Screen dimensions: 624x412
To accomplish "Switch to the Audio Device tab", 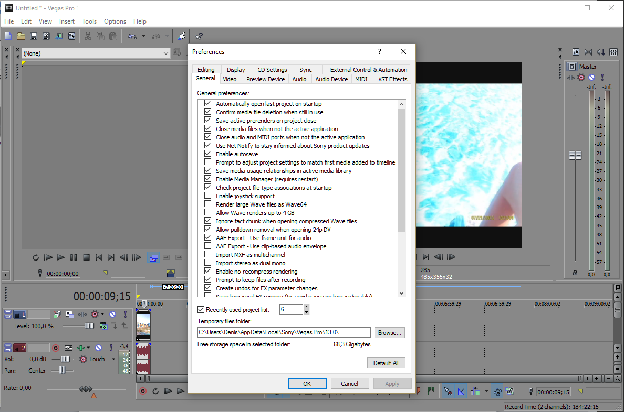I will [331, 79].
